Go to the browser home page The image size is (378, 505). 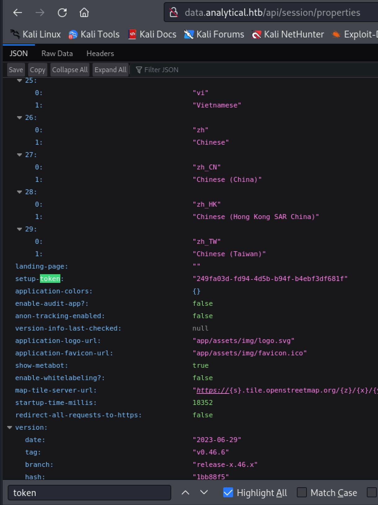(84, 13)
